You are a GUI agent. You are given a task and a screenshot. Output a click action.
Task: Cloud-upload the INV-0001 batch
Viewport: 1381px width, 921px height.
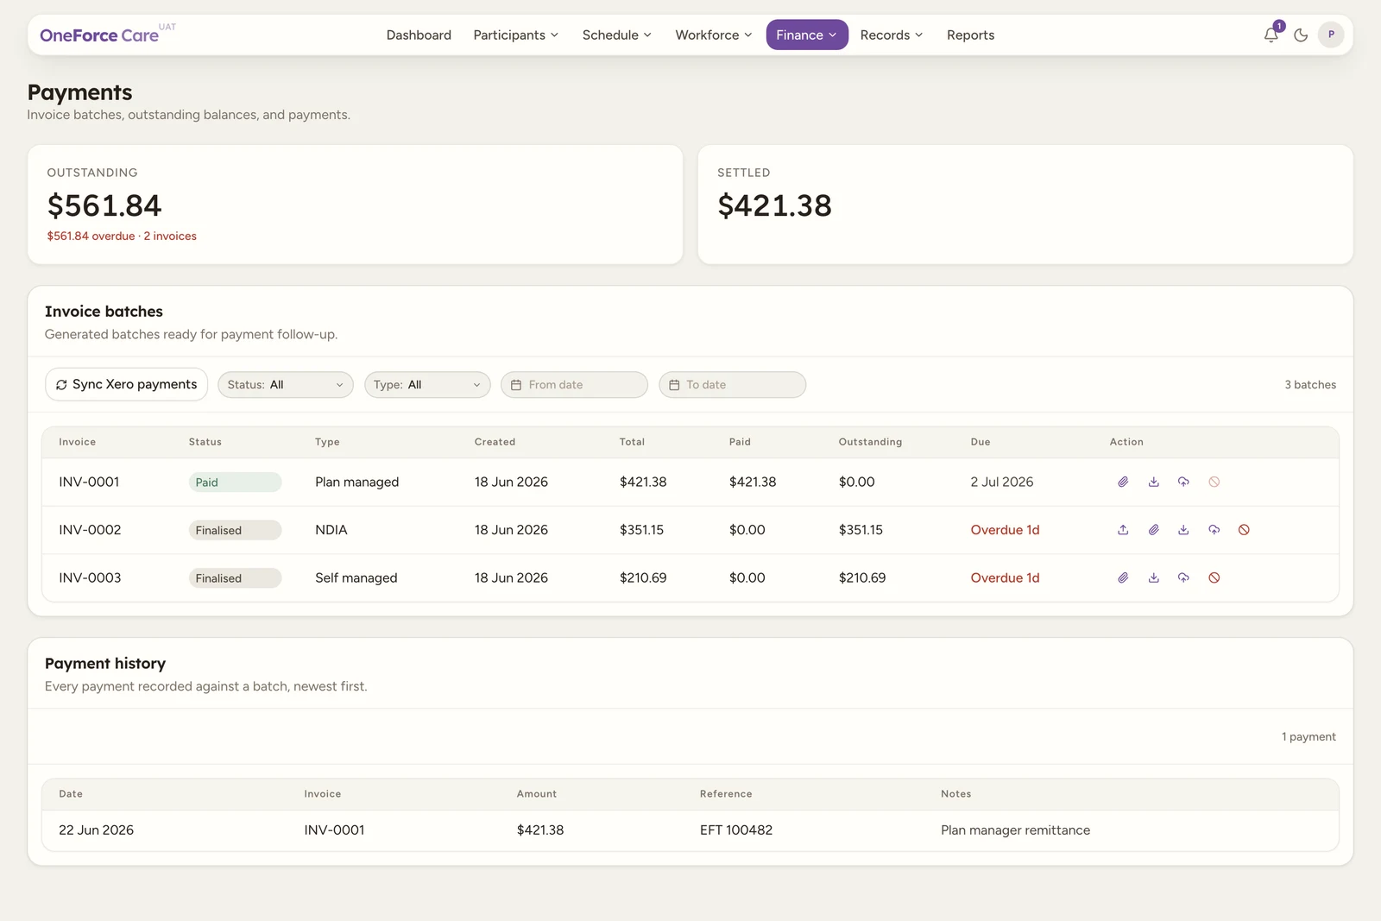1183,482
